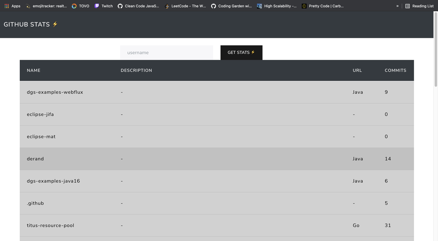The width and height of the screenshot is (438, 241).
Task: Click the NAME column header
Action: [34, 70]
